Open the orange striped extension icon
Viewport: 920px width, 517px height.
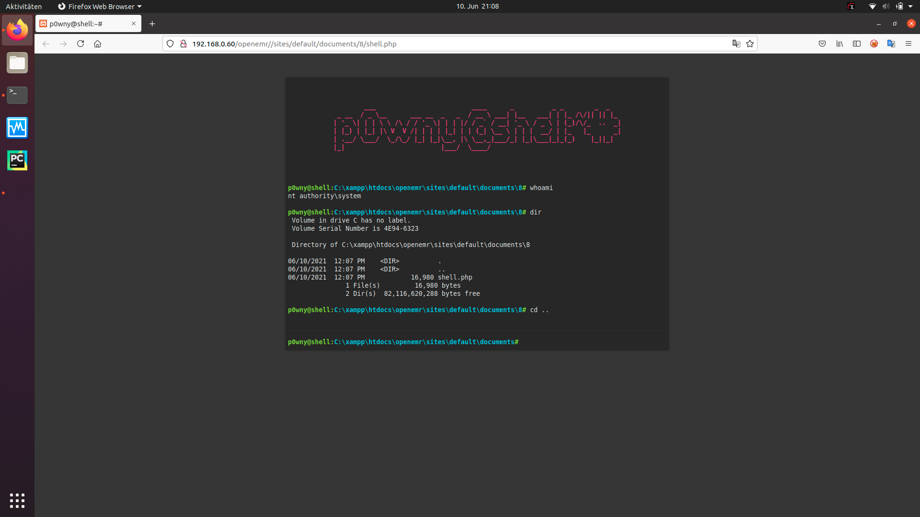pos(874,44)
